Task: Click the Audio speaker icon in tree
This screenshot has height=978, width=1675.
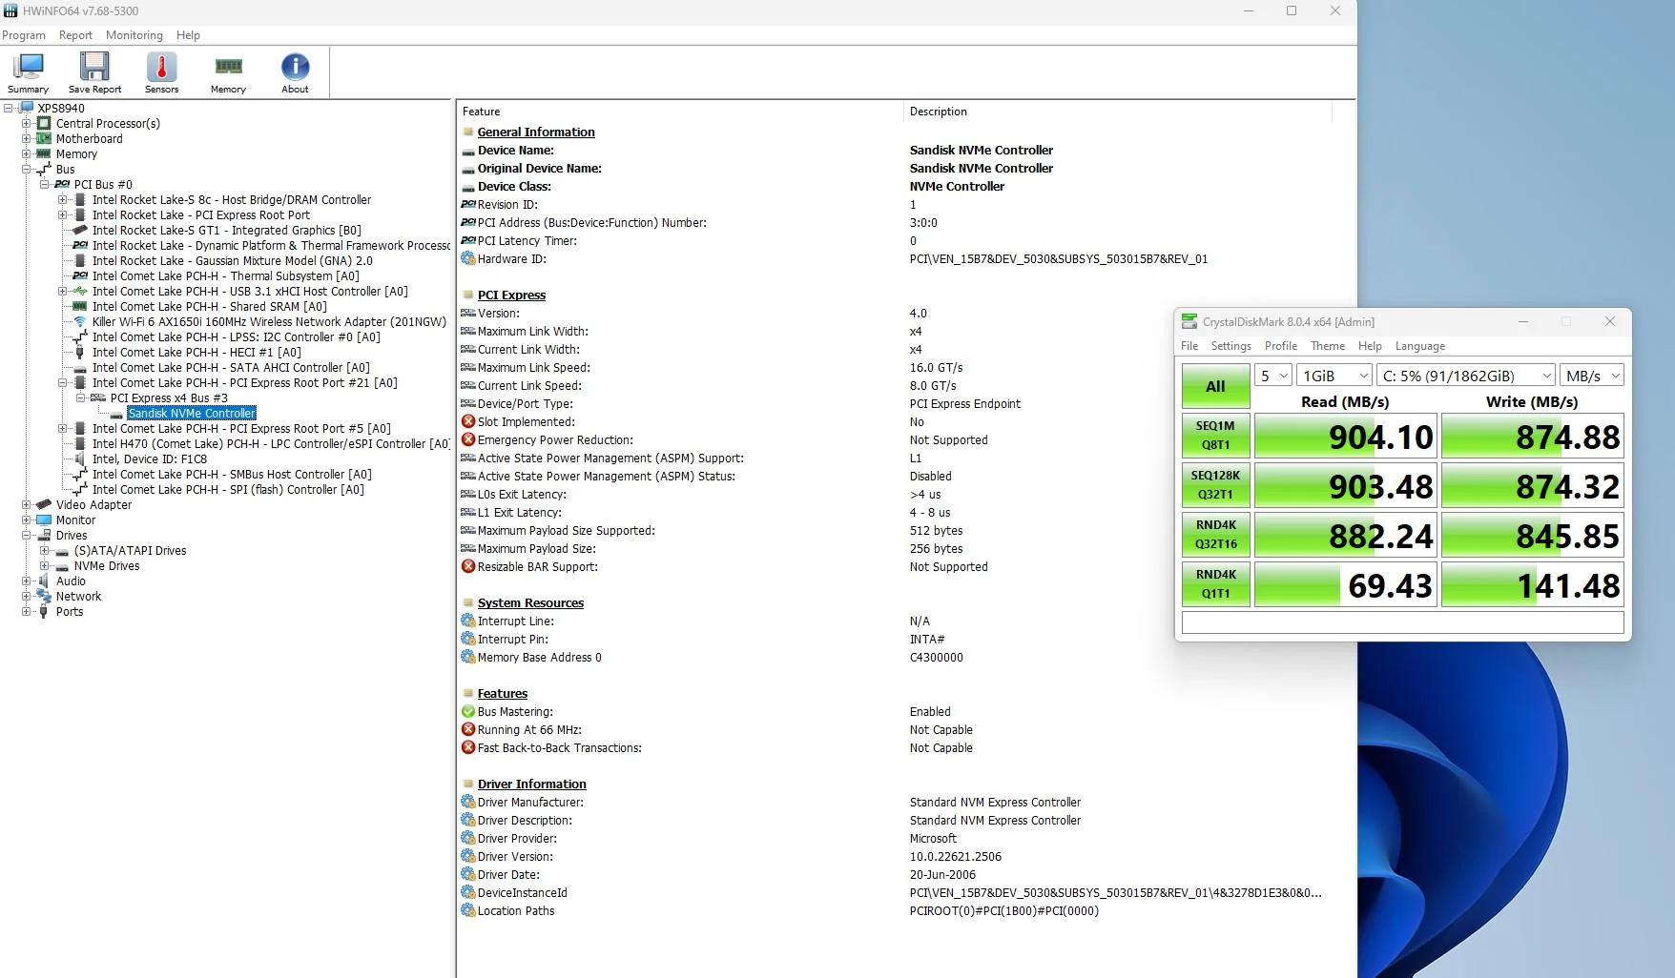Action: (44, 581)
